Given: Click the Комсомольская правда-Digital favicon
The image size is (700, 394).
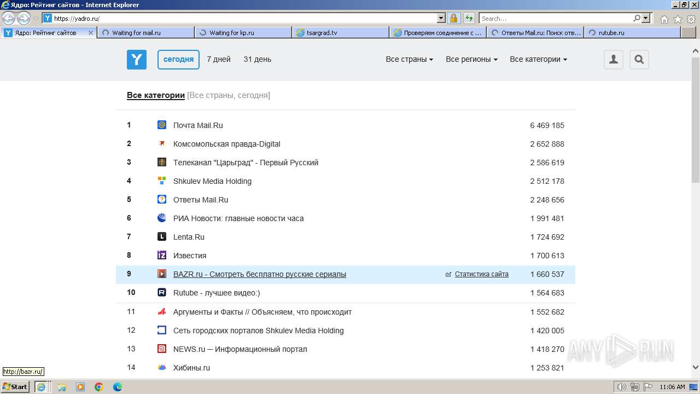Looking at the screenshot, I should pyautogui.click(x=162, y=143).
